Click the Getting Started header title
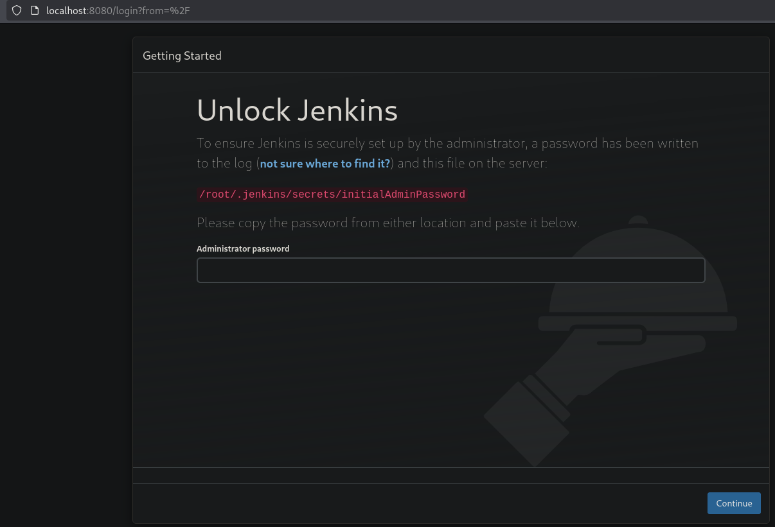The height and width of the screenshot is (527, 775). (x=182, y=56)
